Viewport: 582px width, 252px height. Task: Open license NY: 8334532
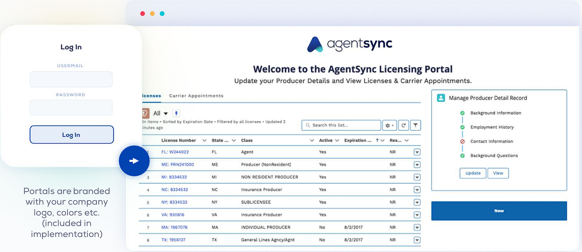click(x=174, y=202)
